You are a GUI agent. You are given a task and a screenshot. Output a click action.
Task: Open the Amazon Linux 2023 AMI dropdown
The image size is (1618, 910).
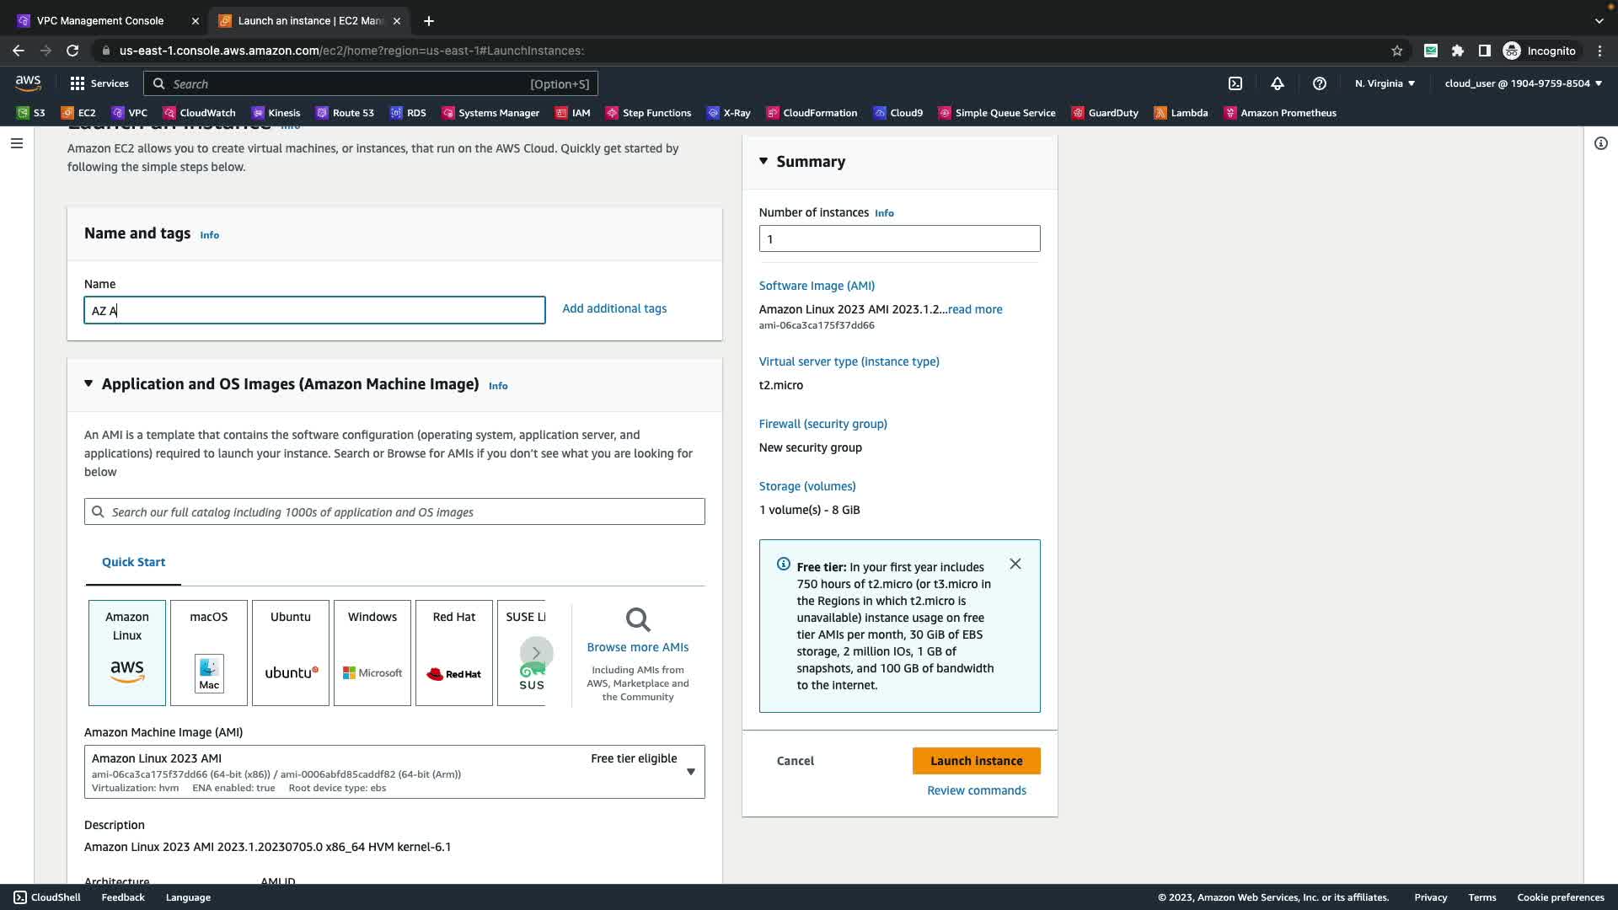pos(690,772)
